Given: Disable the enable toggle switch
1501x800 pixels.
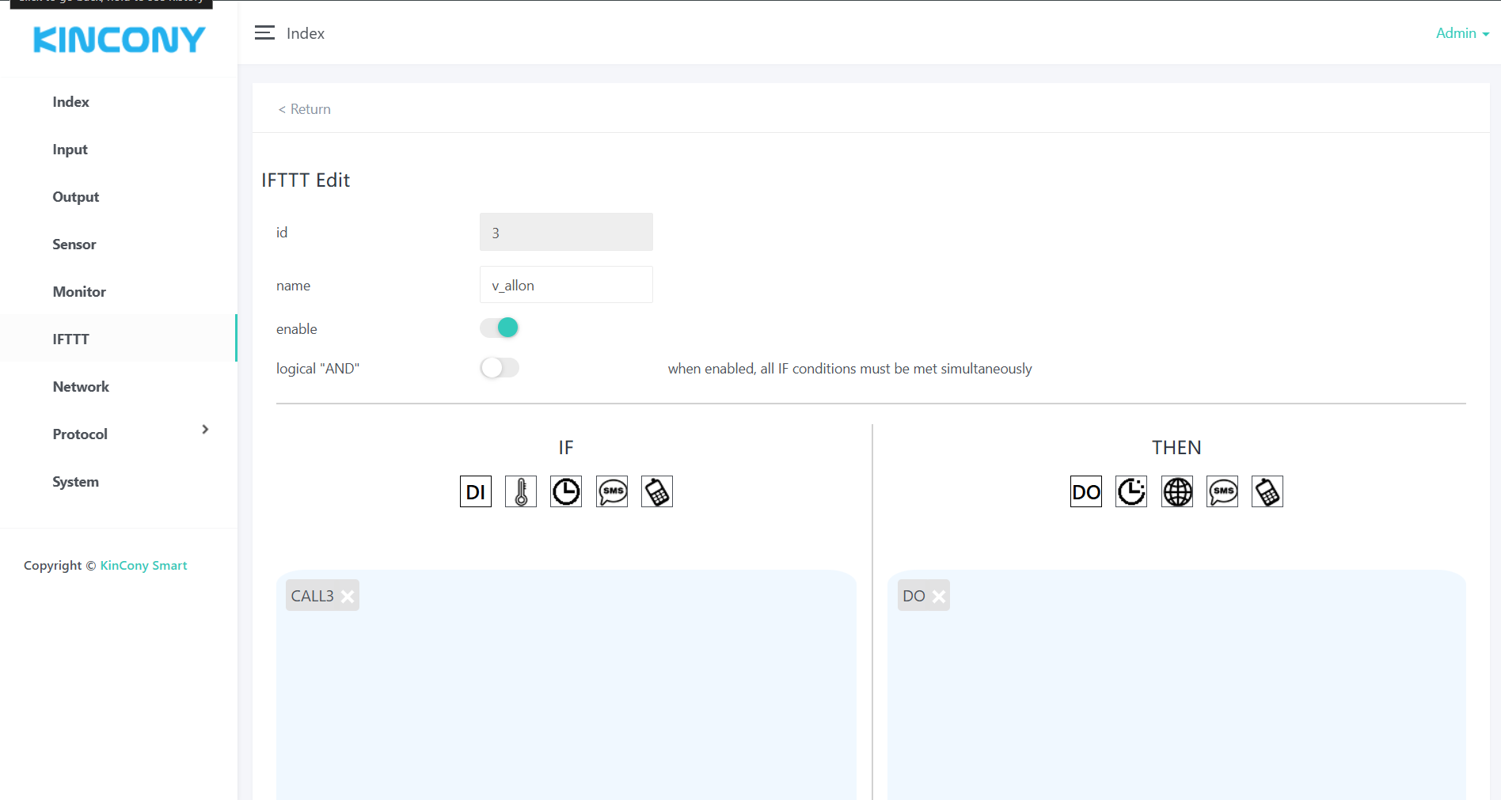Looking at the screenshot, I should click(x=500, y=328).
